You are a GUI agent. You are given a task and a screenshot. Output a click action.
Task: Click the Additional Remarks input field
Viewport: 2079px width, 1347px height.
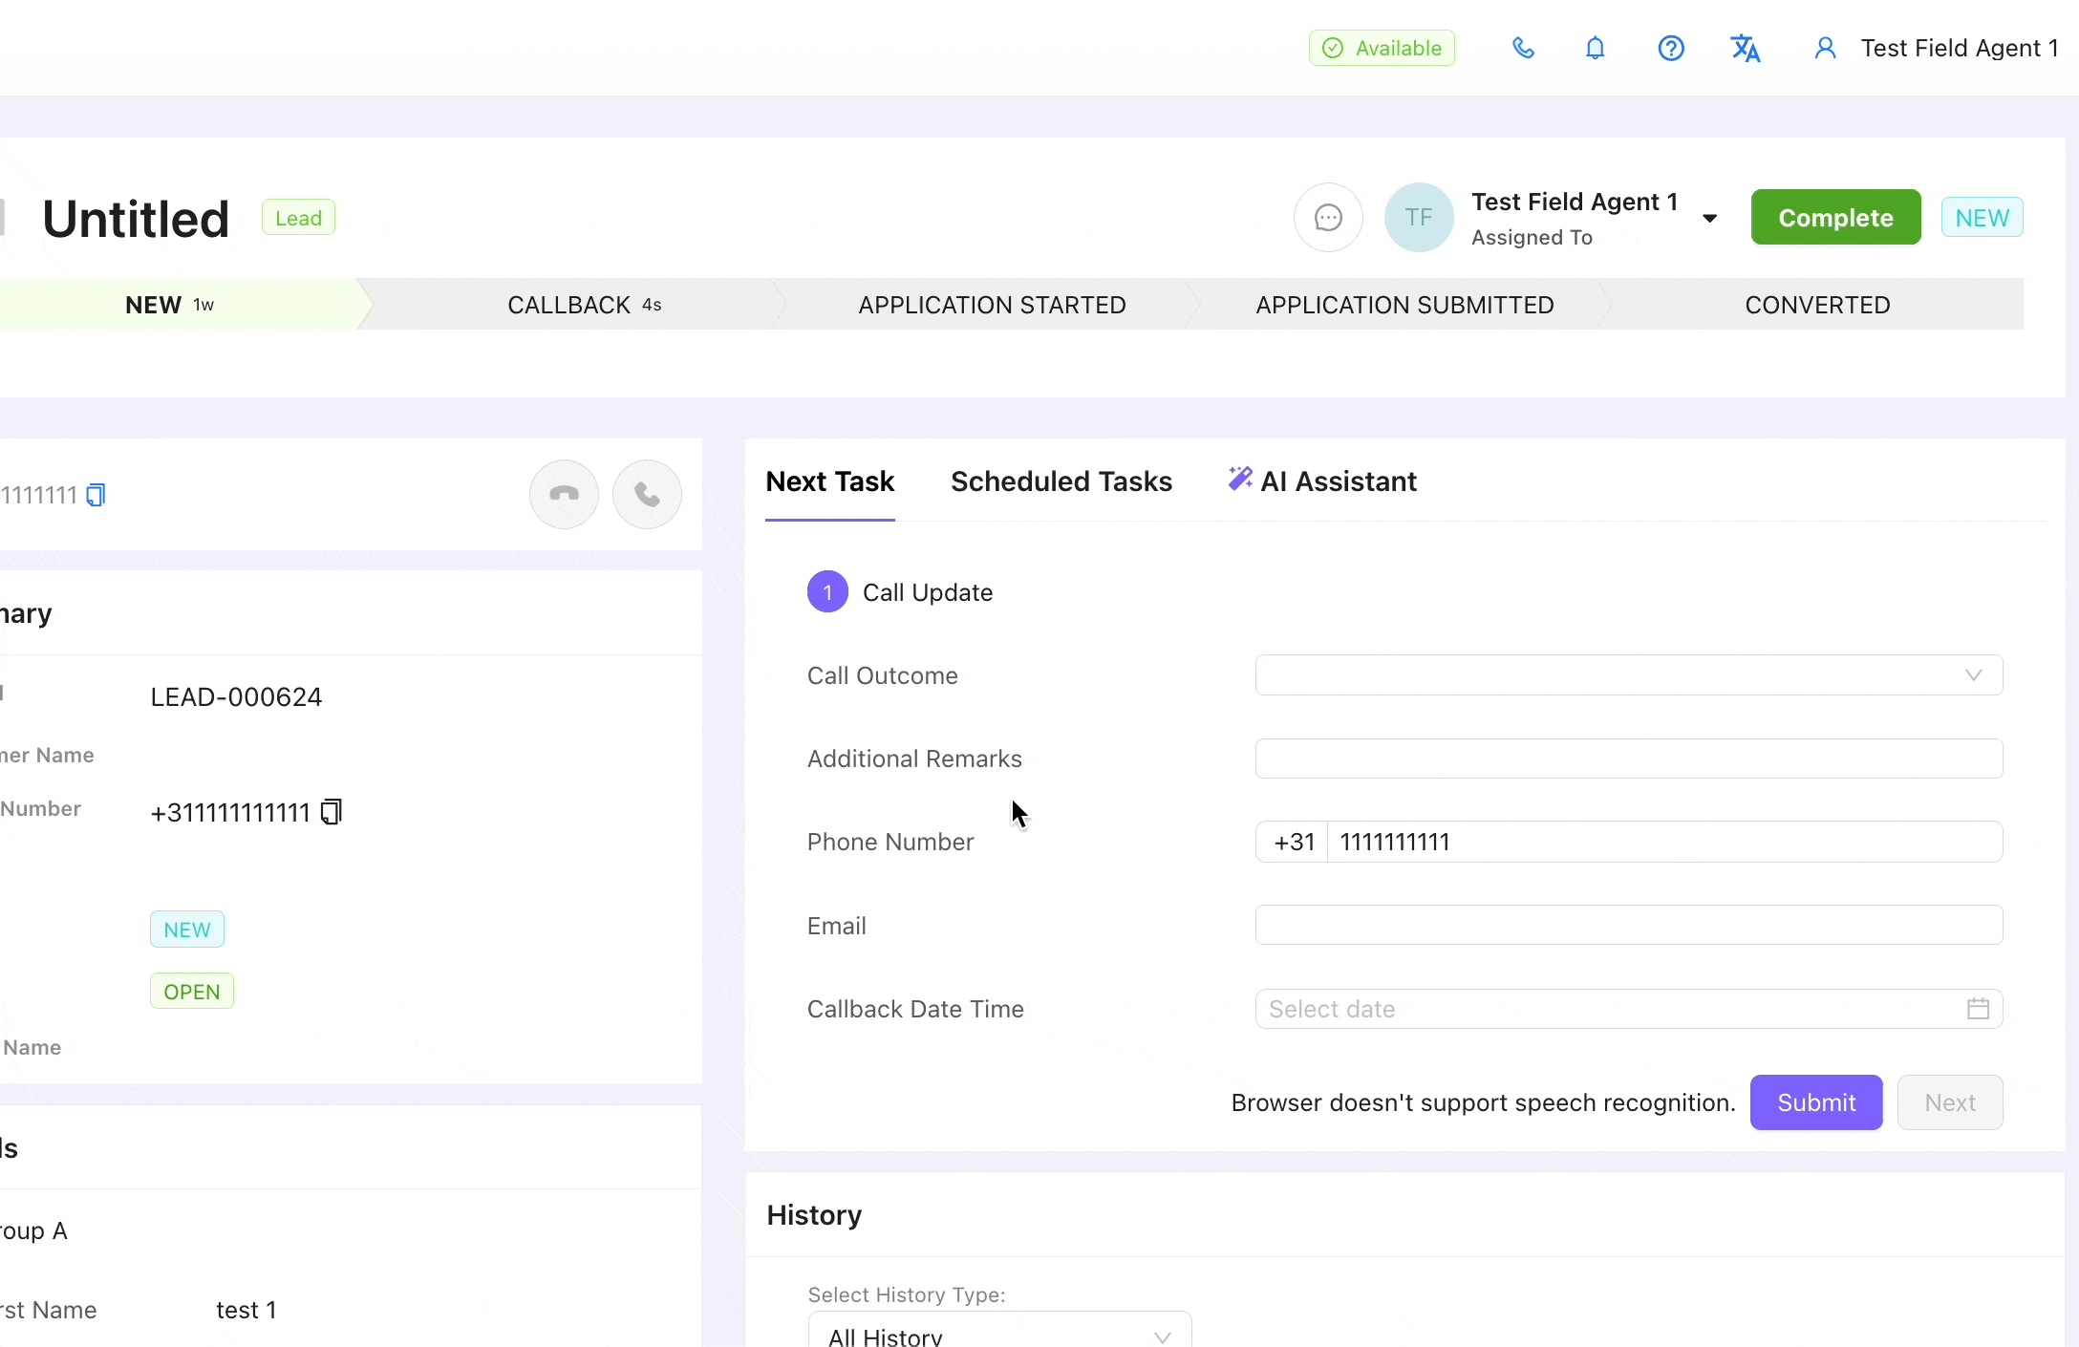[1628, 759]
